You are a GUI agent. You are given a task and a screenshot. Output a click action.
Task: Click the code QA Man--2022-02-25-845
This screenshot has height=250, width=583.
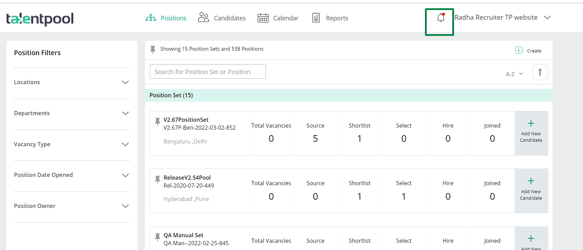[x=196, y=243]
